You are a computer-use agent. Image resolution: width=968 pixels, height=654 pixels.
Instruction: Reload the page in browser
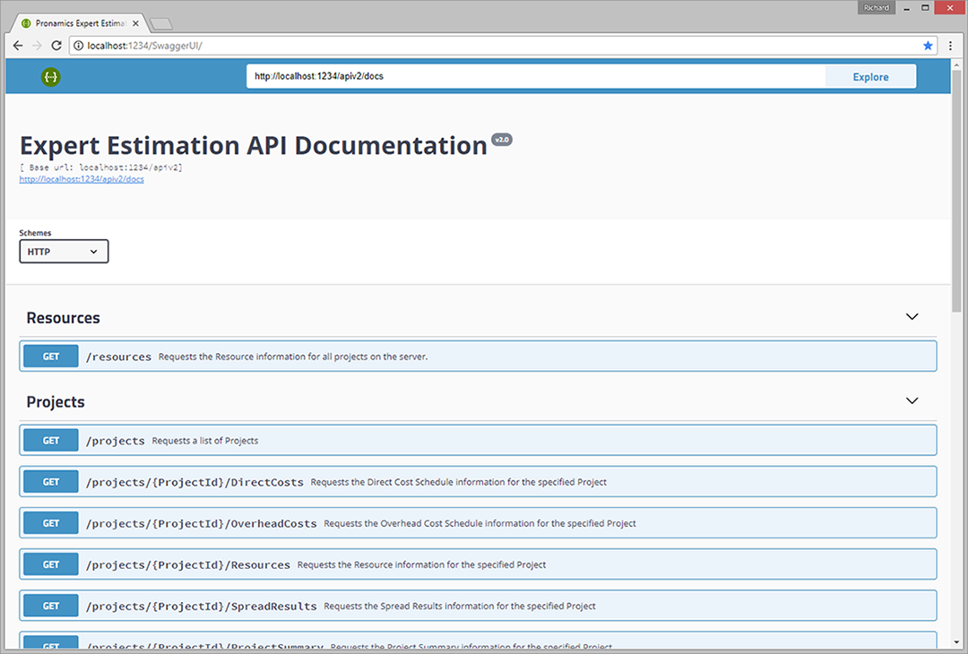[56, 46]
